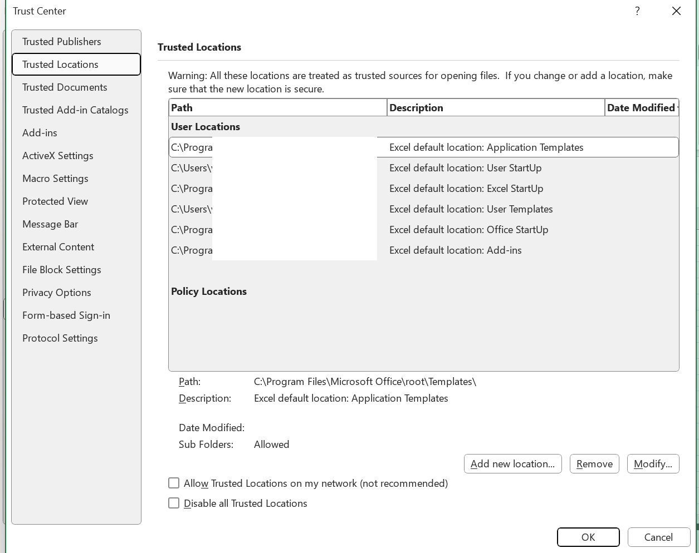Image resolution: width=699 pixels, height=553 pixels.
Task: Go to Trusted Add-in Catalogs
Action: click(76, 110)
